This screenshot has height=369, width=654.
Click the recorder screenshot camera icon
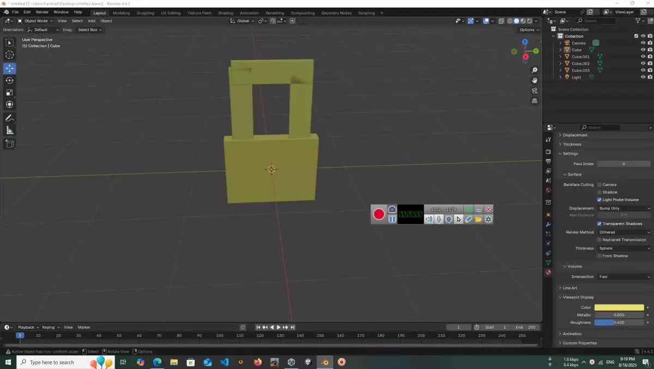(x=392, y=210)
